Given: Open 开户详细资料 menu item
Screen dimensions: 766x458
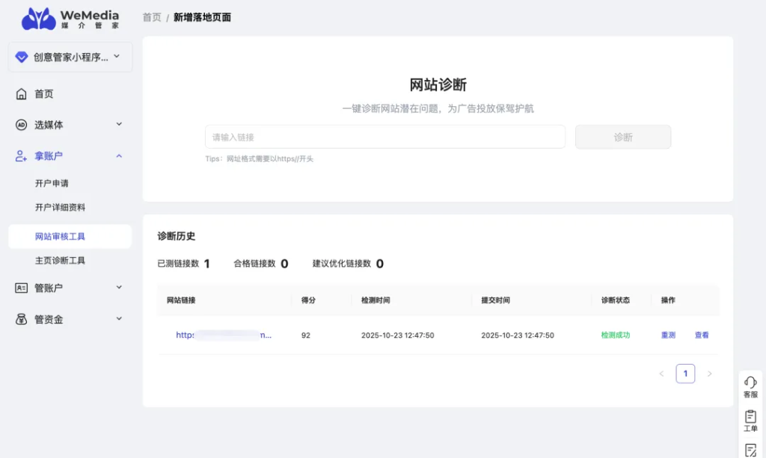Looking at the screenshot, I should pos(60,207).
